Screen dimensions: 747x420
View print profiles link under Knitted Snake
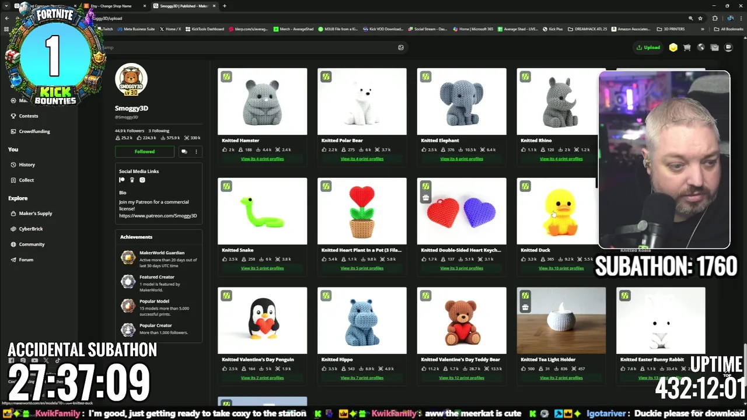(263, 268)
